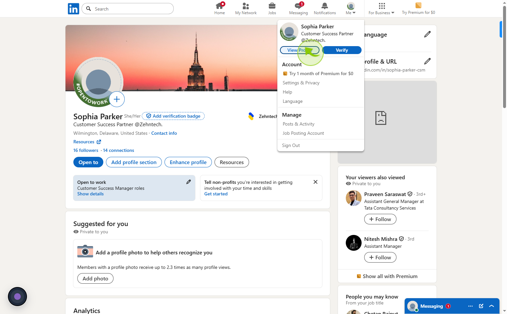Screen dimensions: 507x314
Task: Click the Add profile section button
Action: click(134, 162)
